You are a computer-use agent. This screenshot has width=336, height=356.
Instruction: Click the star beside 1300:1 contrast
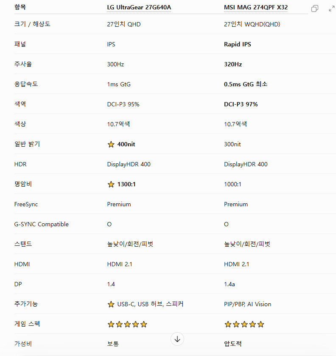click(x=111, y=184)
